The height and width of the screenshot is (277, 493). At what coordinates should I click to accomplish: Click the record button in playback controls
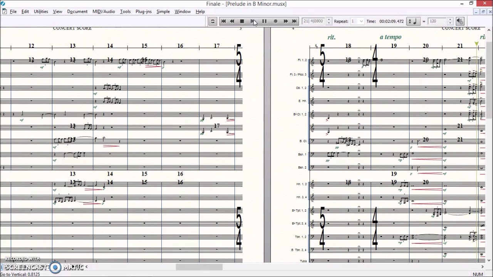click(275, 21)
